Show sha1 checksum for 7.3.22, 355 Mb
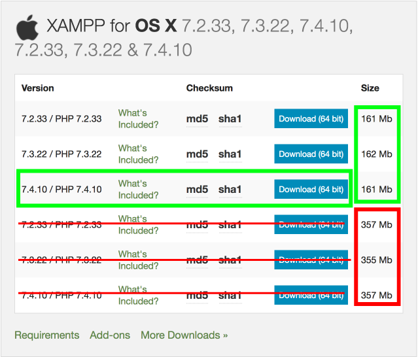Image resolution: width=418 pixels, height=357 pixels. tap(230, 260)
